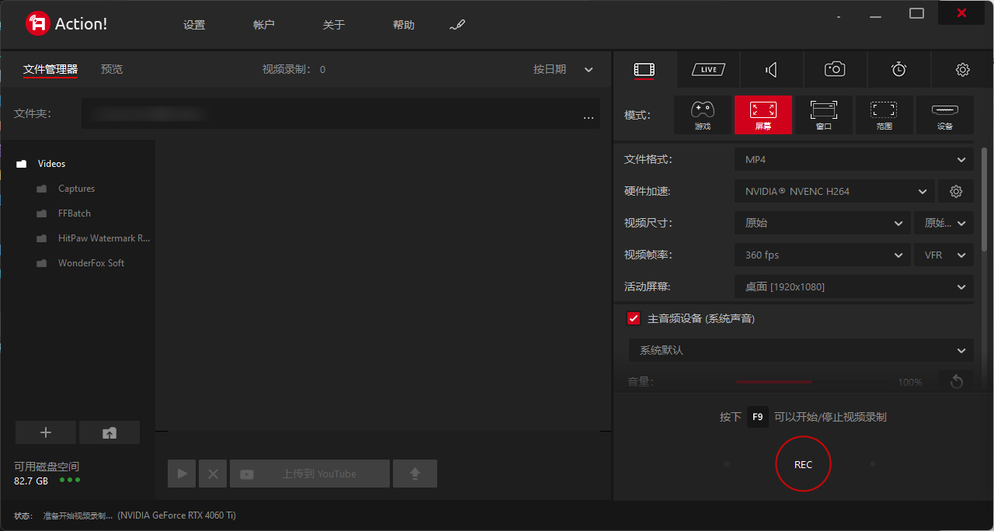
Task: Open the 设置 menu
Action: point(194,25)
